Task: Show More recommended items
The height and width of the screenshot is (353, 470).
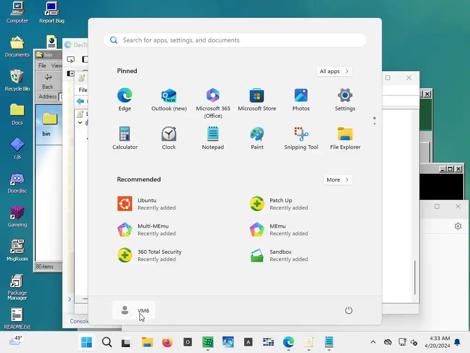Action: pos(337,180)
